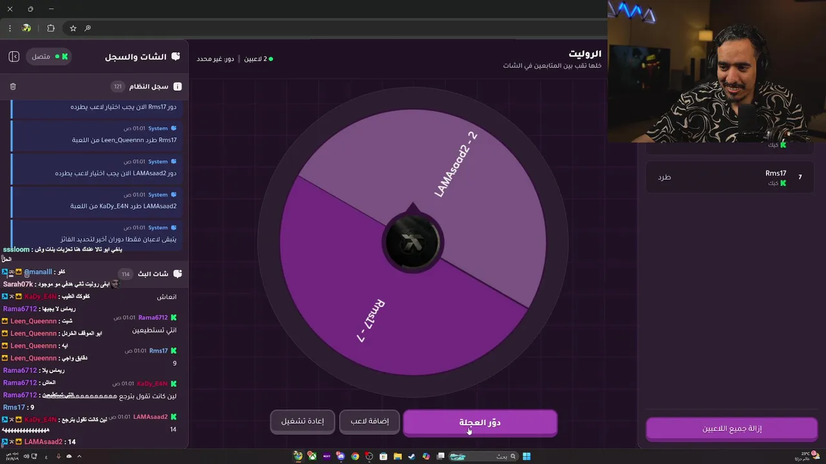Click the 114 stream chat count badge
Viewport: 826px width, 464px height.
(x=126, y=274)
